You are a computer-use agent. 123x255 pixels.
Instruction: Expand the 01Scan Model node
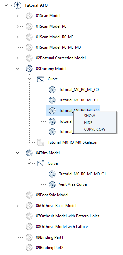click(x=18, y=16)
